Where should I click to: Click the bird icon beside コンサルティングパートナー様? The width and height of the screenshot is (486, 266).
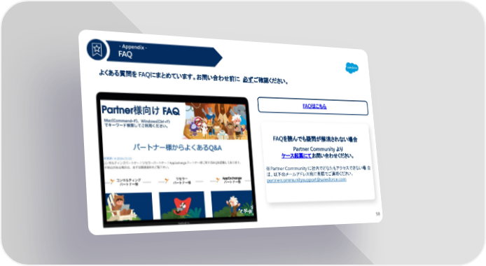[x=112, y=181]
